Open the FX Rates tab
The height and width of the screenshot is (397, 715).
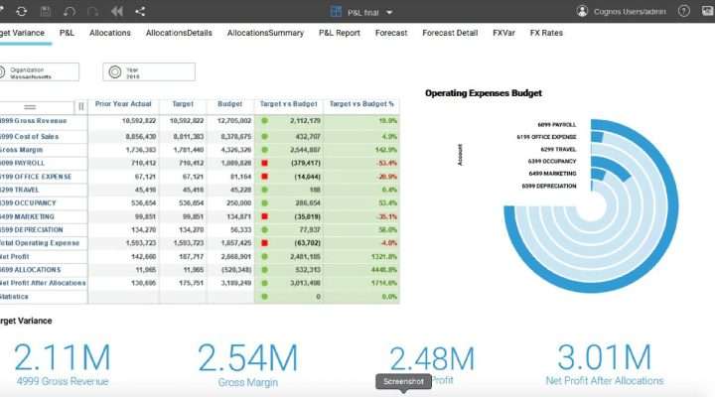546,33
